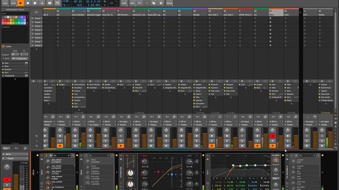
Task: Launch Scene 1 with its triangle
Action: (33, 18)
